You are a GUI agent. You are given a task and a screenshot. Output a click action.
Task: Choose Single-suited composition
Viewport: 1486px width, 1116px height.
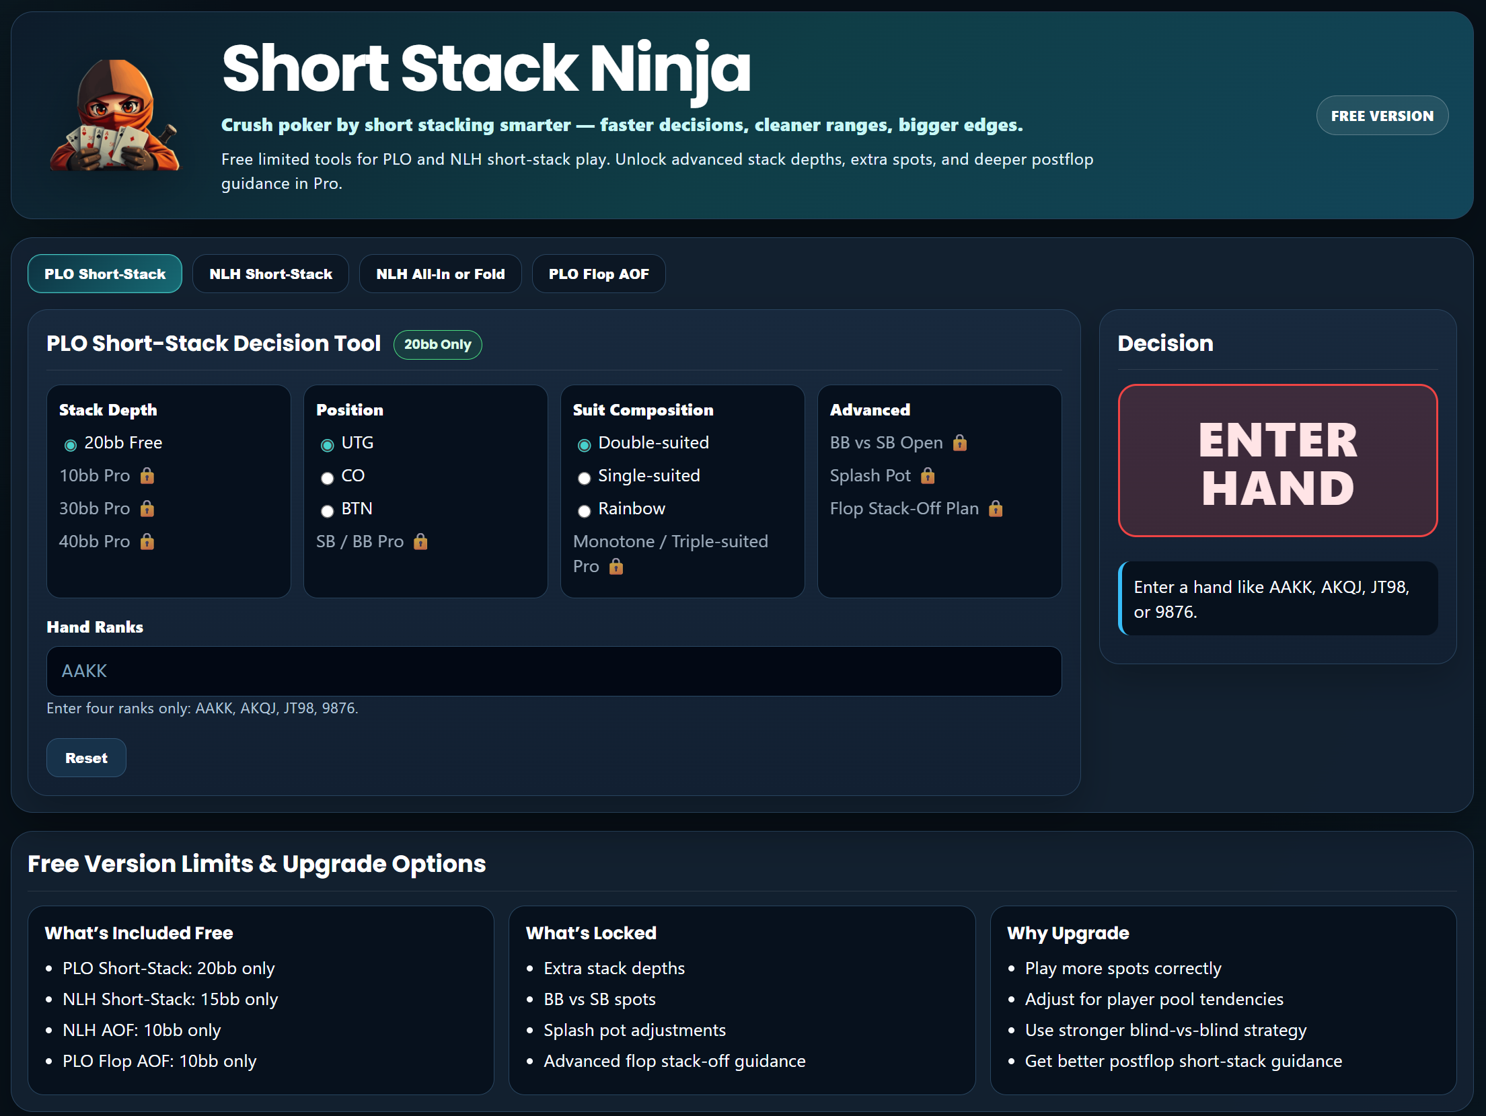(584, 478)
